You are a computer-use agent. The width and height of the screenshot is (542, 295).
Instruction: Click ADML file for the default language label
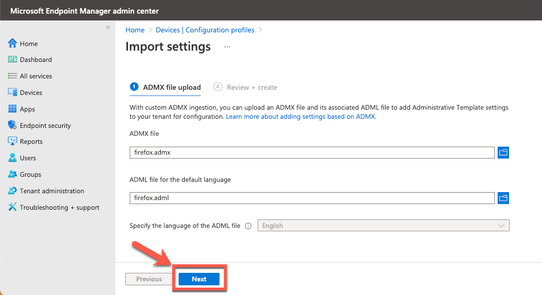180,180
